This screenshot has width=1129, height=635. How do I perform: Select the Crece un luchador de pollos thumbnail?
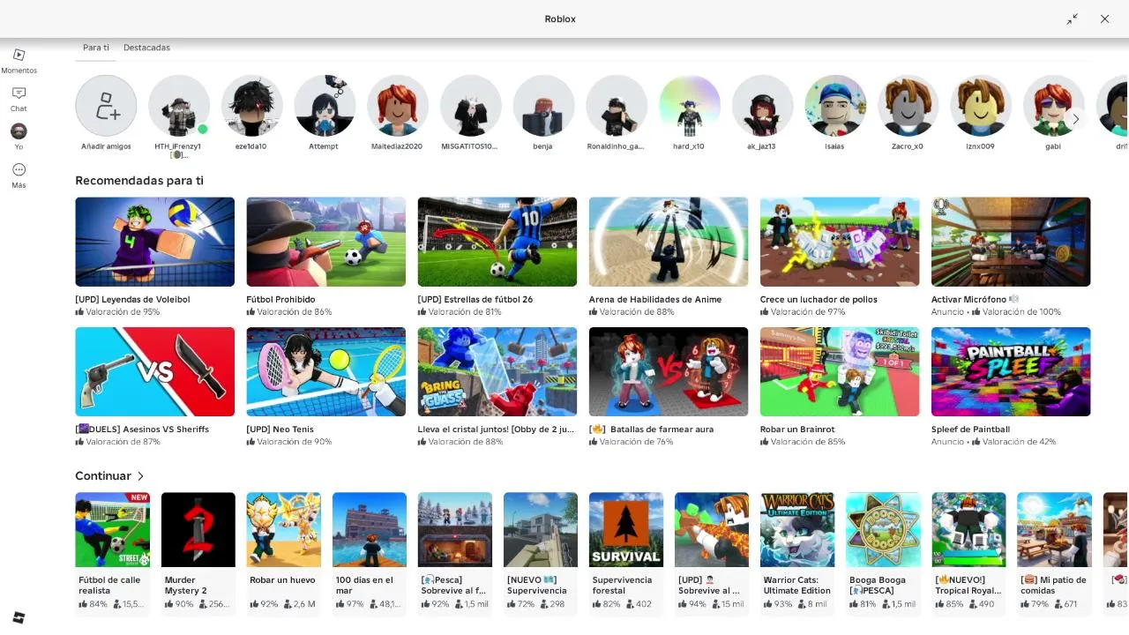840,242
